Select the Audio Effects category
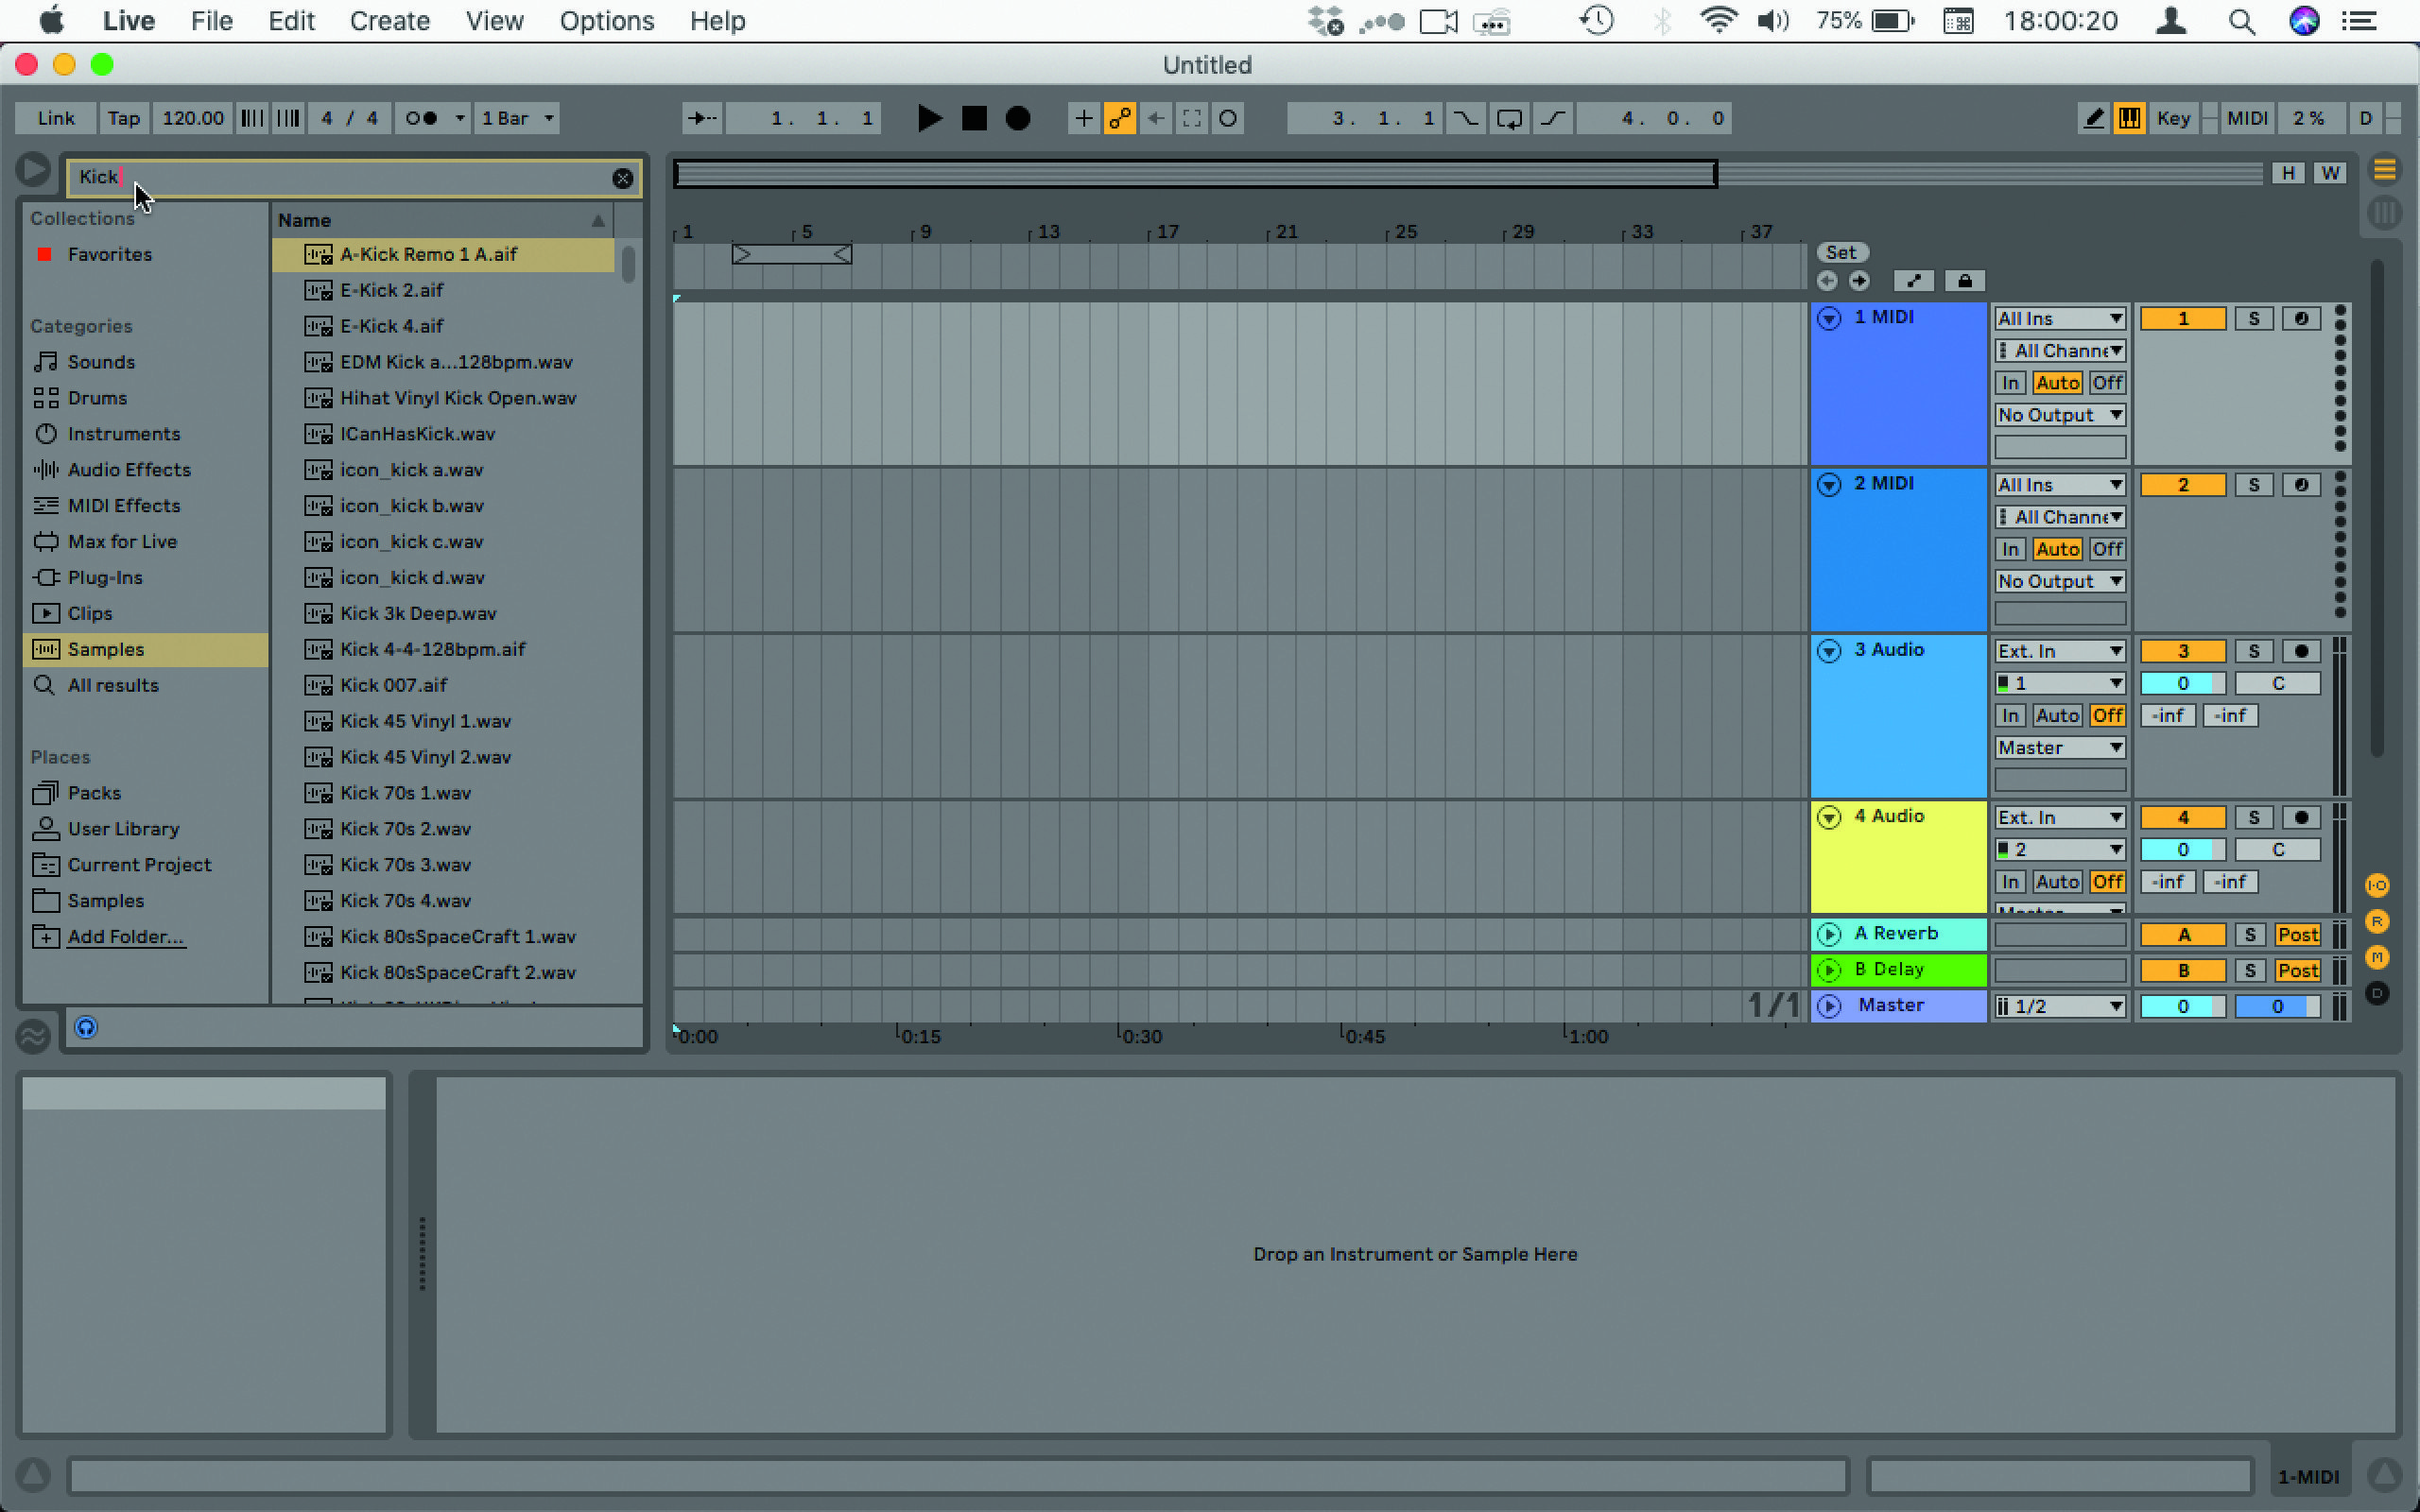 (x=129, y=470)
